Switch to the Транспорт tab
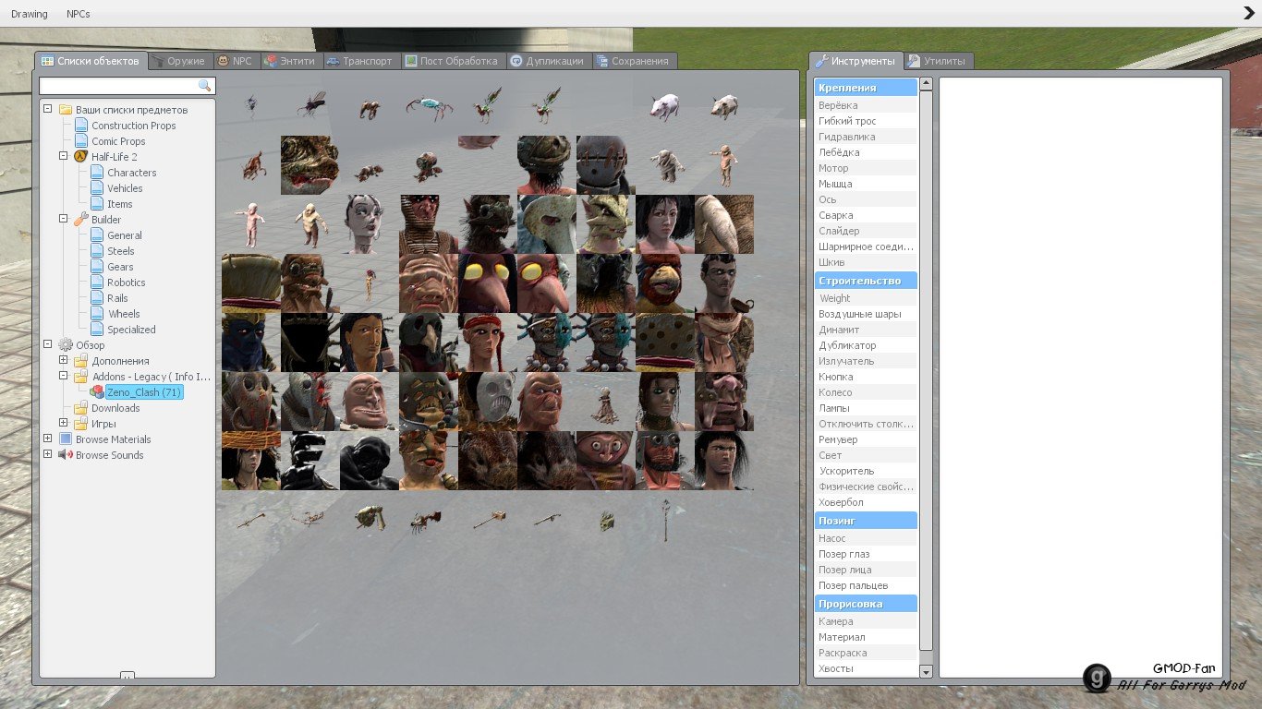Image resolution: width=1262 pixels, height=709 pixels. [x=360, y=61]
